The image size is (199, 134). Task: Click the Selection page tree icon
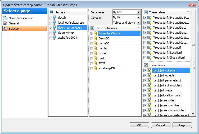pyautogui.click(x=5, y=29)
